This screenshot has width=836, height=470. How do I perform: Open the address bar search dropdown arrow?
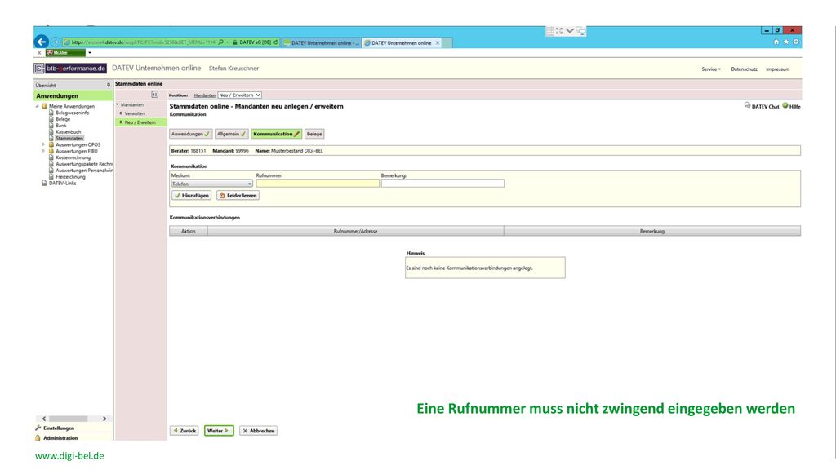[x=227, y=42]
